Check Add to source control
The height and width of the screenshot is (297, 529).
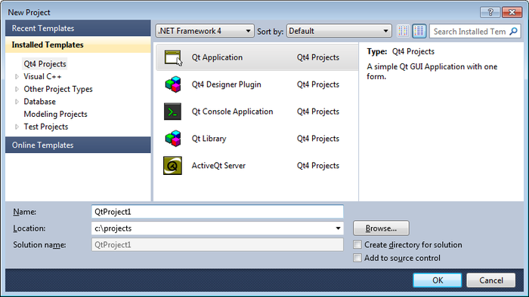pyautogui.click(x=357, y=258)
